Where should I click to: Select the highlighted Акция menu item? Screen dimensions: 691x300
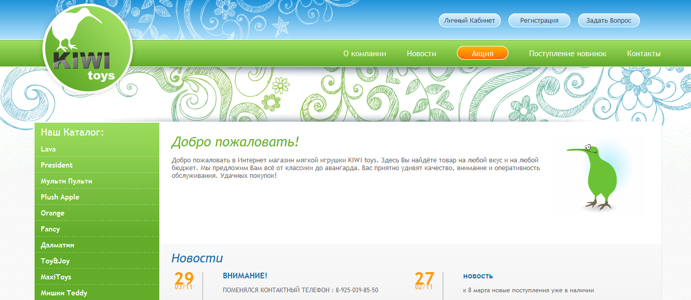click(482, 53)
